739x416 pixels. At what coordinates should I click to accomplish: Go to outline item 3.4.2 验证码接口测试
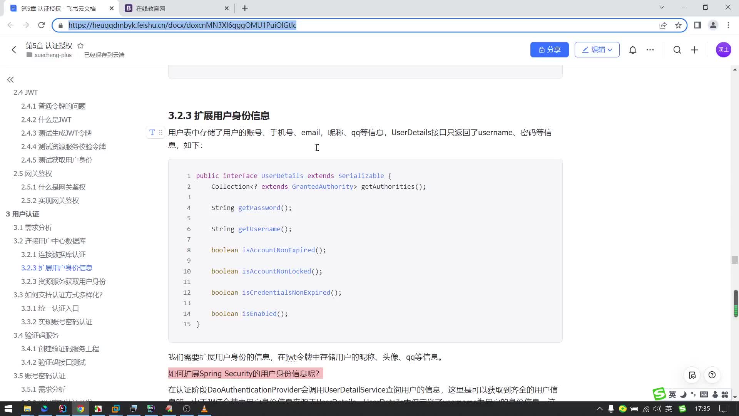click(54, 362)
